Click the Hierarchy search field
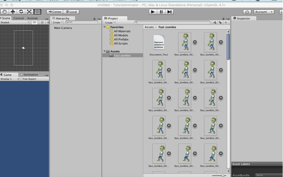The height and width of the screenshot is (177, 283). point(82,22)
